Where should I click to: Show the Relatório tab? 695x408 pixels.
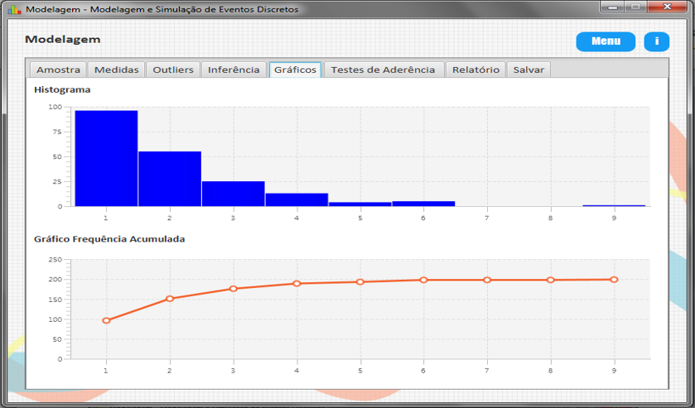(x=475, y=70)
